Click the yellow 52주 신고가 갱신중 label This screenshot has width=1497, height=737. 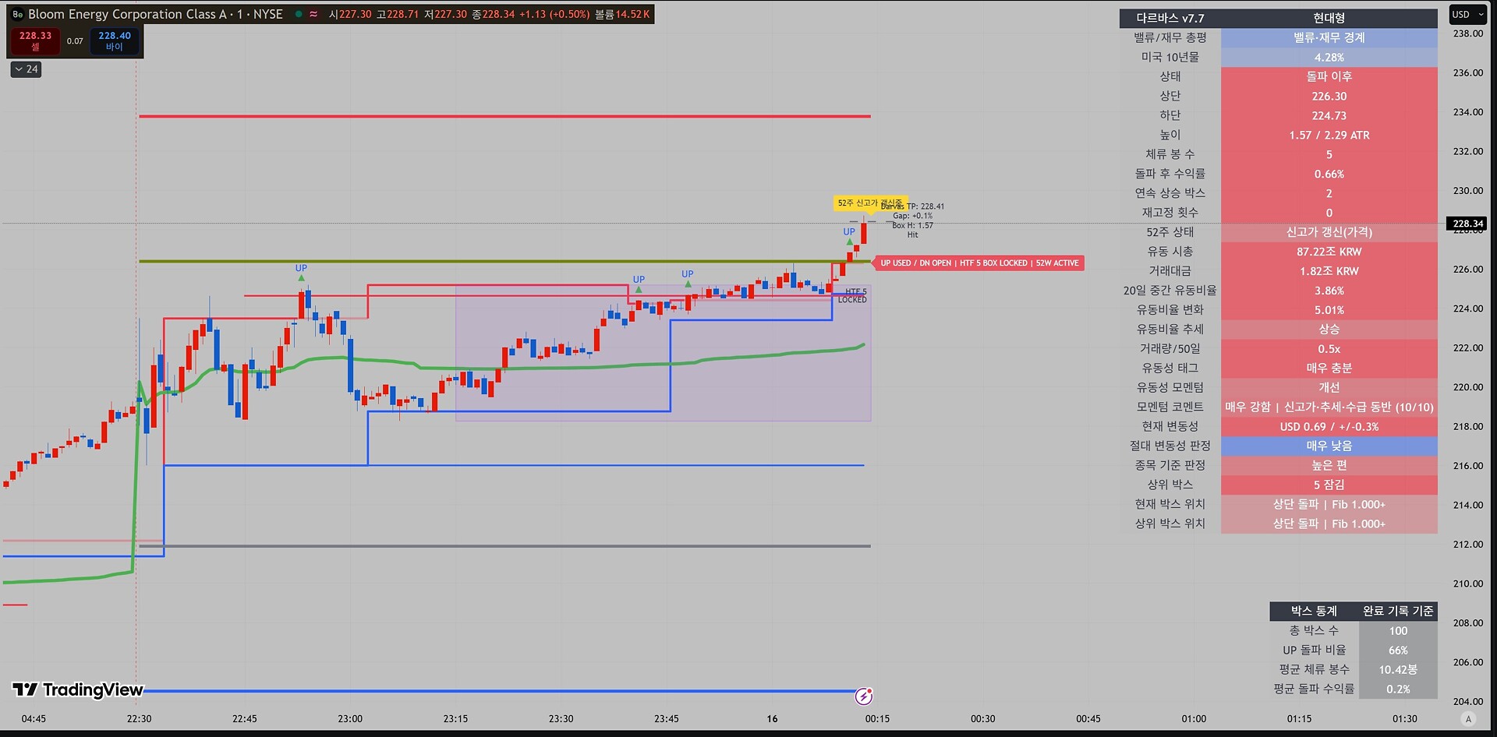[869, 203]
